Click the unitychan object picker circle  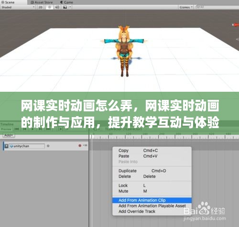(48, 146)
